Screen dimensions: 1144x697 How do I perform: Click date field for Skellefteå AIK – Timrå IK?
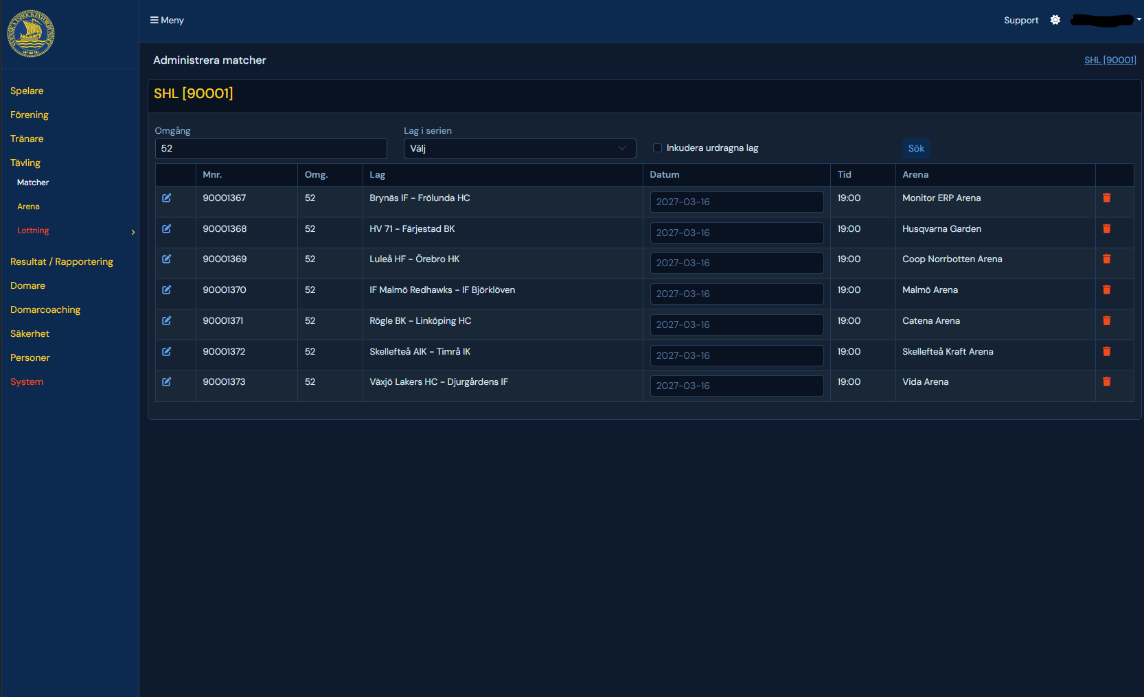point(737,355)
